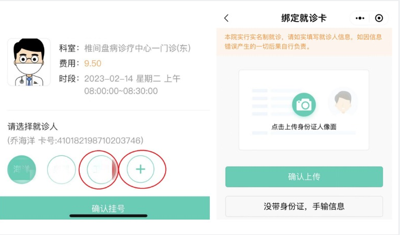Click the 2023-02-14 time slot text
Screen dimensions: 400x235
(x=132, y=79)
